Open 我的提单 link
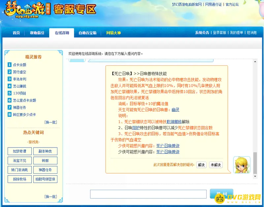The image size is (264, 207). (237, 33)
